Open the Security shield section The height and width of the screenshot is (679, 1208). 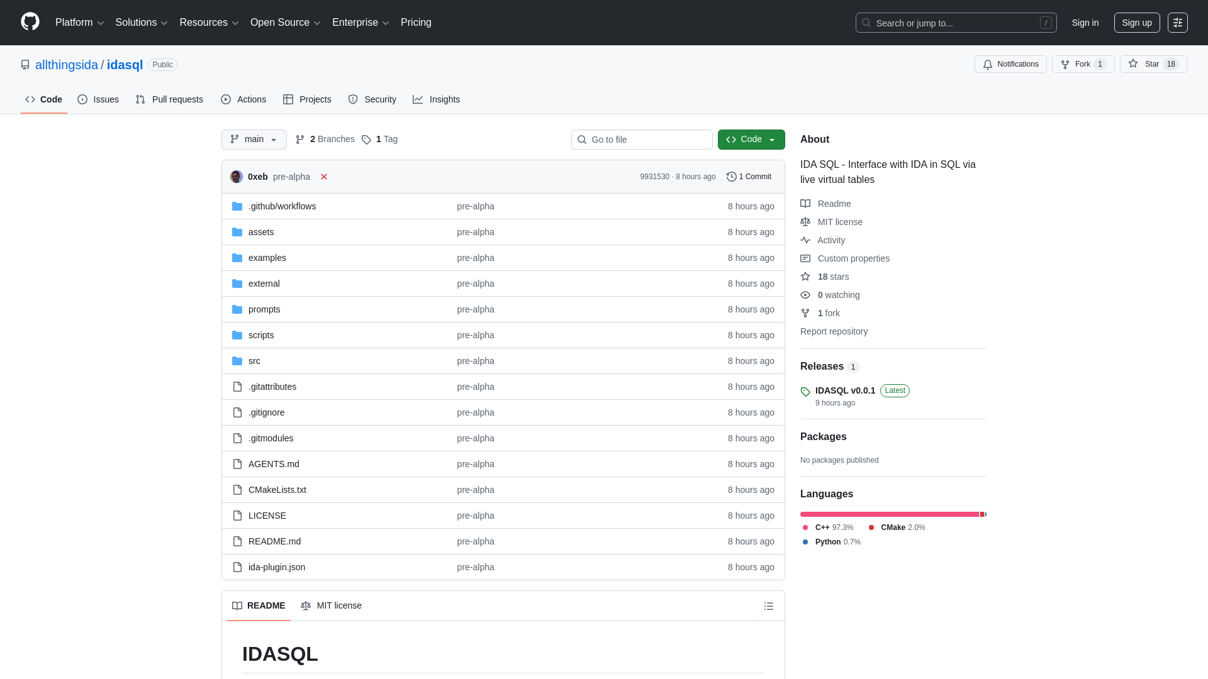(x=352, y=99)
